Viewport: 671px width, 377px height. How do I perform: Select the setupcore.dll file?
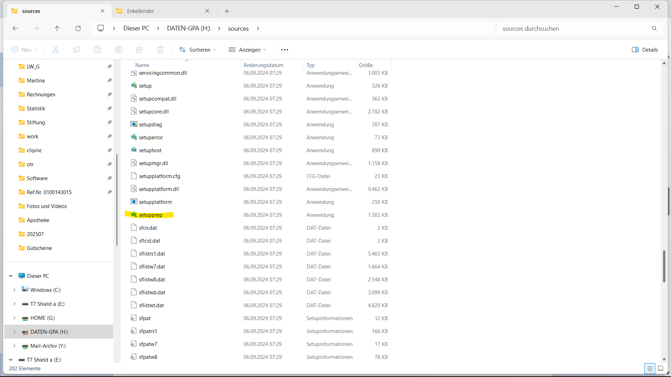[x=154, y=111]
